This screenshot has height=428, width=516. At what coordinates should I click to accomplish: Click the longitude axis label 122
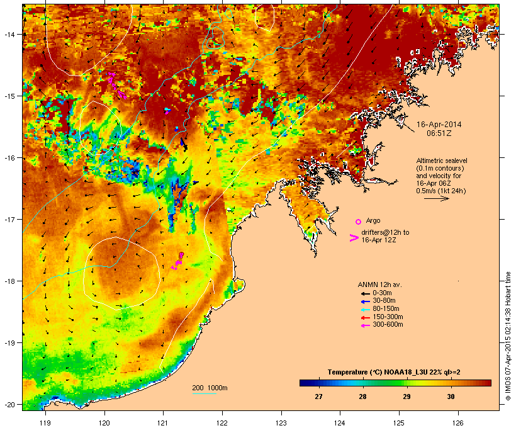(222, 423)
